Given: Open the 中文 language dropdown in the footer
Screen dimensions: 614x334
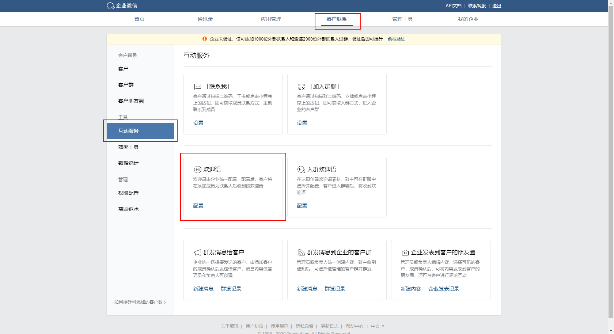Looking at the screenshot, I should (378, 326).
